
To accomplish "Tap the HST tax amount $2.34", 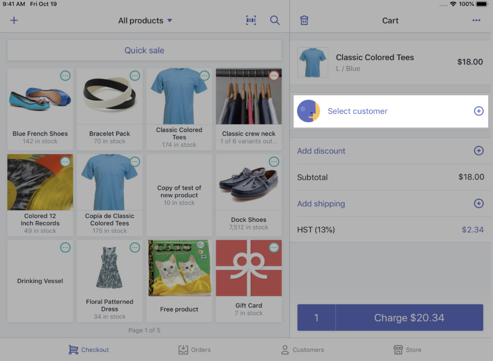I will pos(473,230).
